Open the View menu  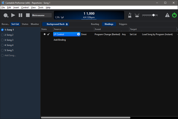coord(33,8)
